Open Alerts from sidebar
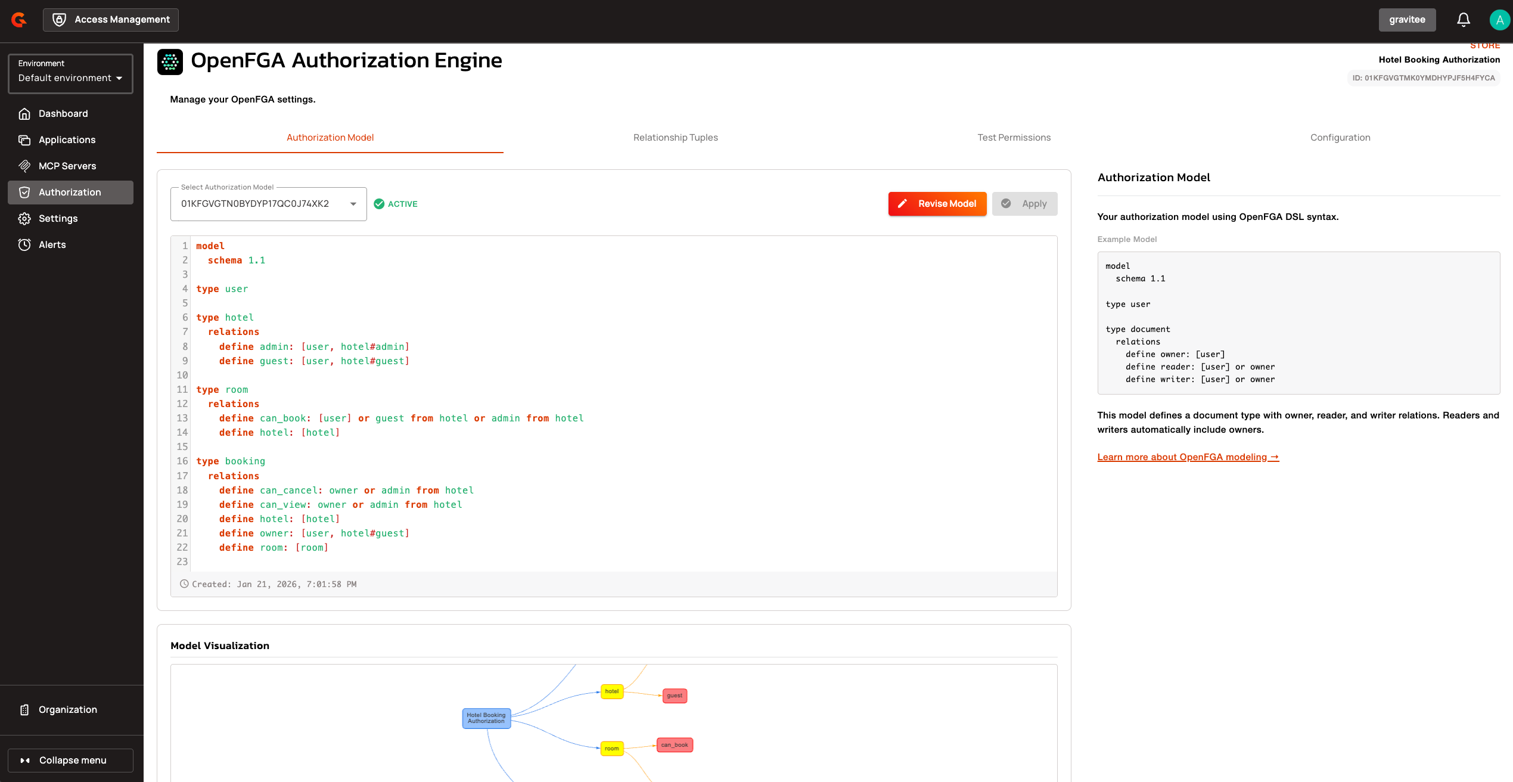Image resolution: width=1513 pixels, height=782 pixels. 52,245
